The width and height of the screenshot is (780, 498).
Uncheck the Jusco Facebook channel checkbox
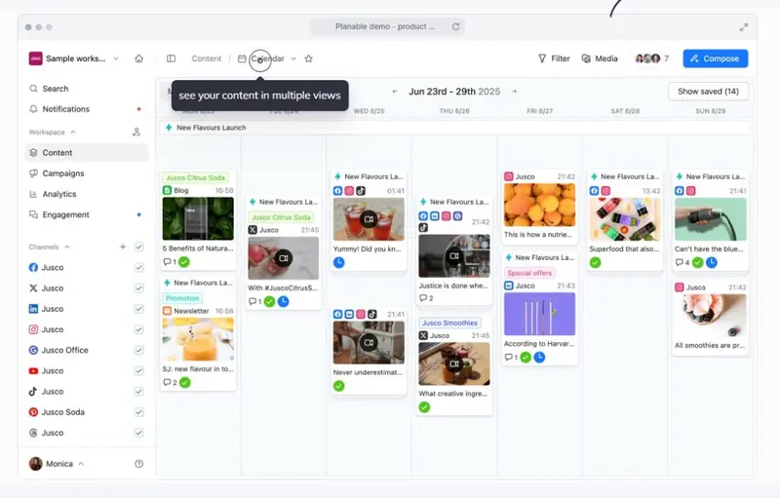(138, 267)
